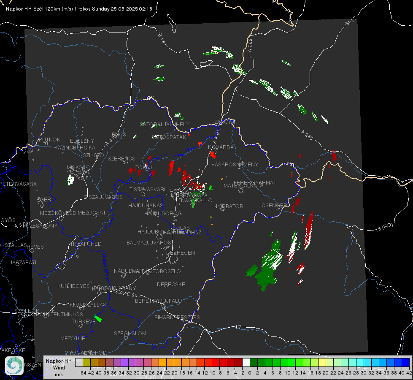Pick the white swatch between -2 and 0
The width and height of the screenshot is (413, 380).
[246, 362]
